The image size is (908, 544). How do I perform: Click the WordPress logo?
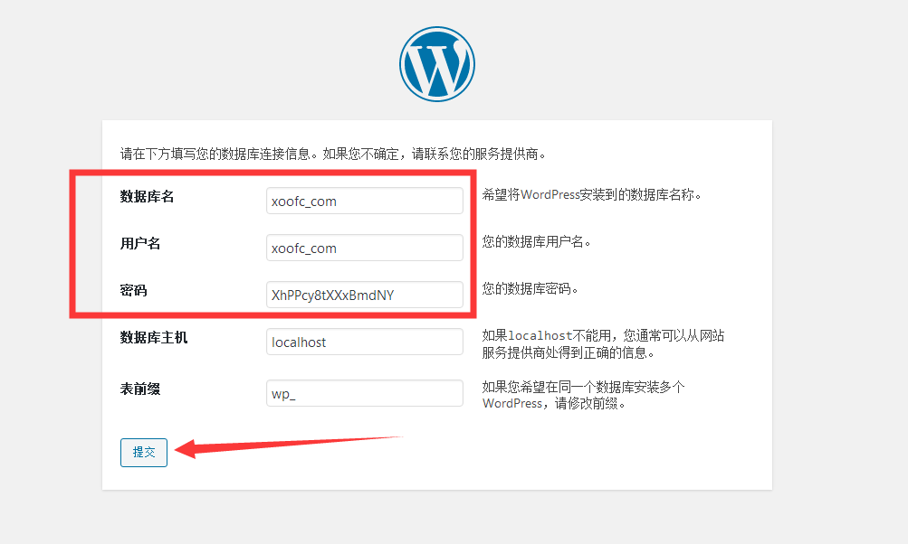[437, 64]
